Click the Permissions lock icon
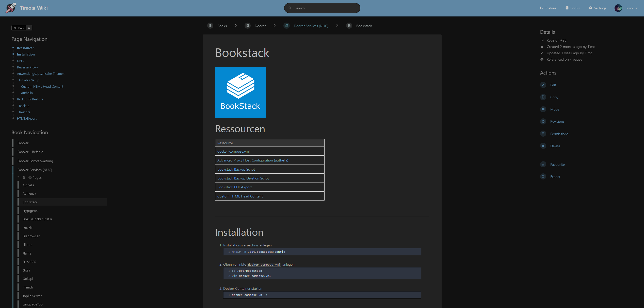The width and height of the screenshot is (644, 308). coord(543,134)
